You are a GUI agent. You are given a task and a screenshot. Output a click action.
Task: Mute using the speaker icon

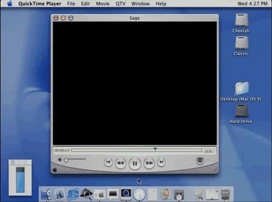tap(60, 160)
